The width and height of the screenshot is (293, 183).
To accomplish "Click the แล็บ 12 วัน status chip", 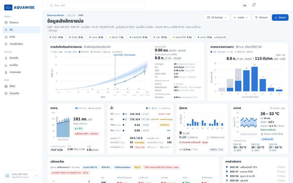I will 160,37.
